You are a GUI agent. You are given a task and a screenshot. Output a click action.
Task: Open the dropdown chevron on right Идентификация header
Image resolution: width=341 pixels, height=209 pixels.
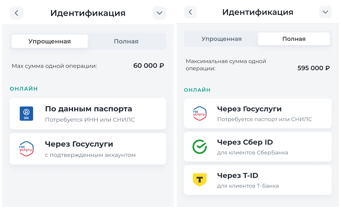pos(325,12)
